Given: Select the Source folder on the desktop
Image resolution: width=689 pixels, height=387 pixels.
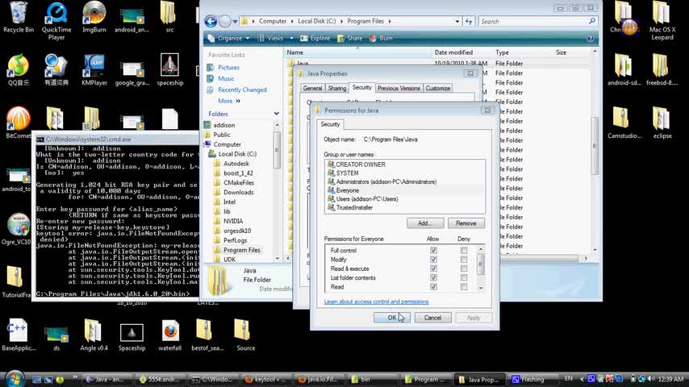Looking at the screenshot, I should tap(245, 335).
